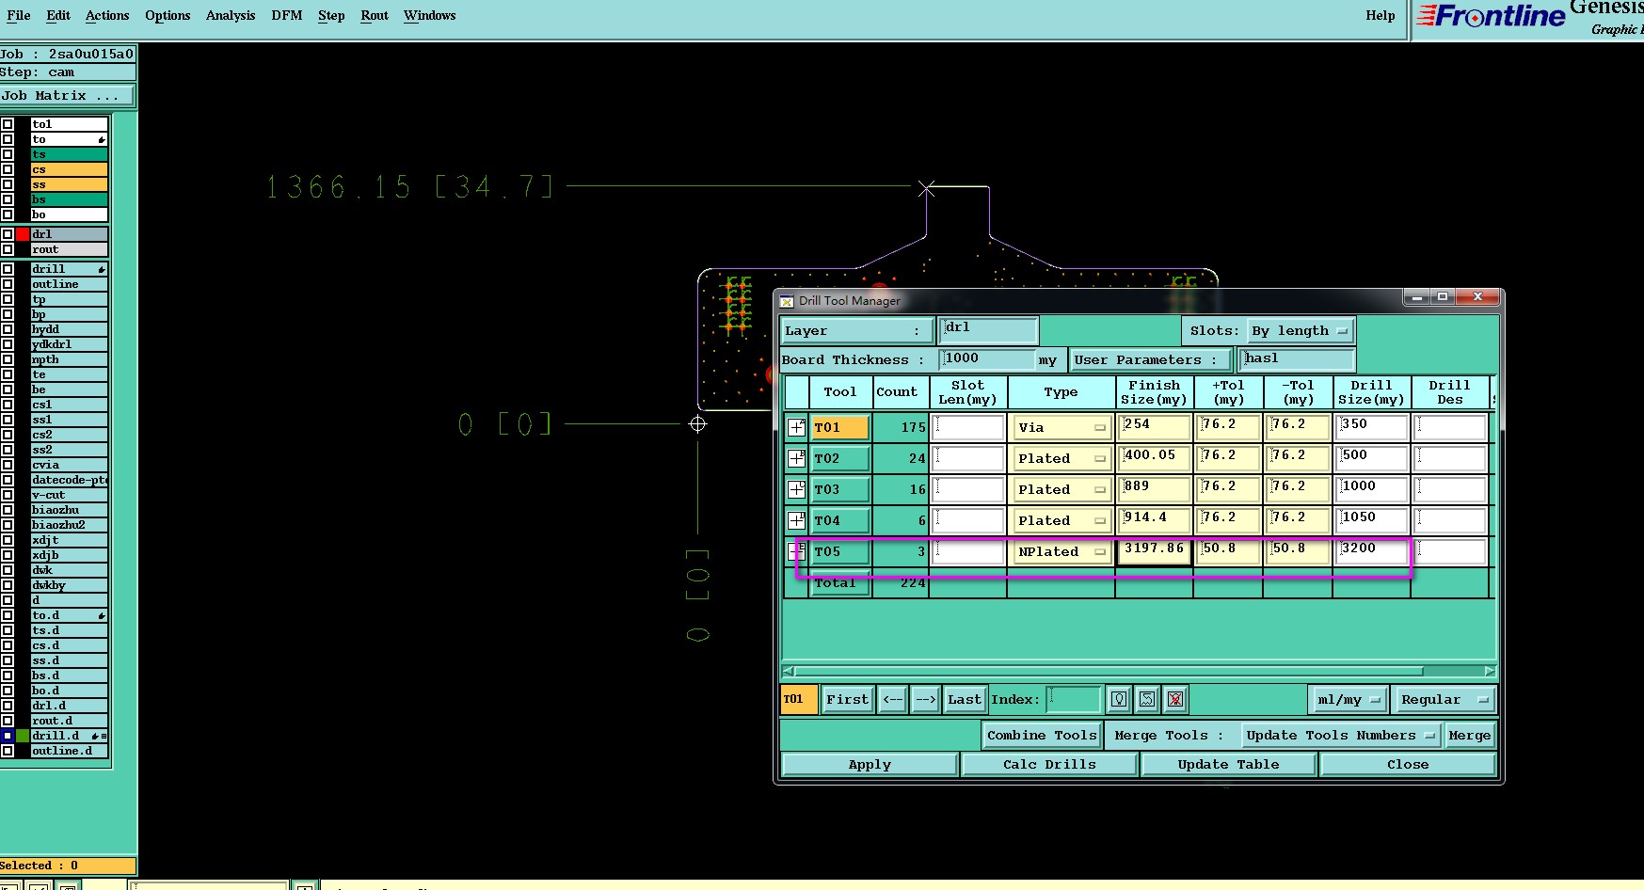Go to previous tool with left arrow

893,699
